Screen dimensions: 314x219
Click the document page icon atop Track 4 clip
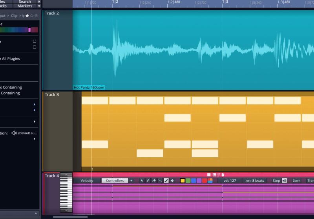tap(223, 175)
